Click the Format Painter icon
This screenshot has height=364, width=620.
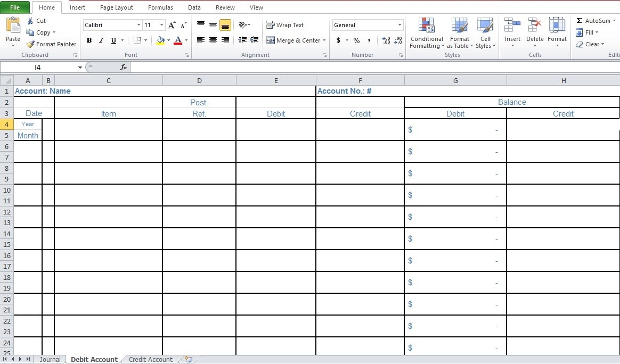click(30, 44)
